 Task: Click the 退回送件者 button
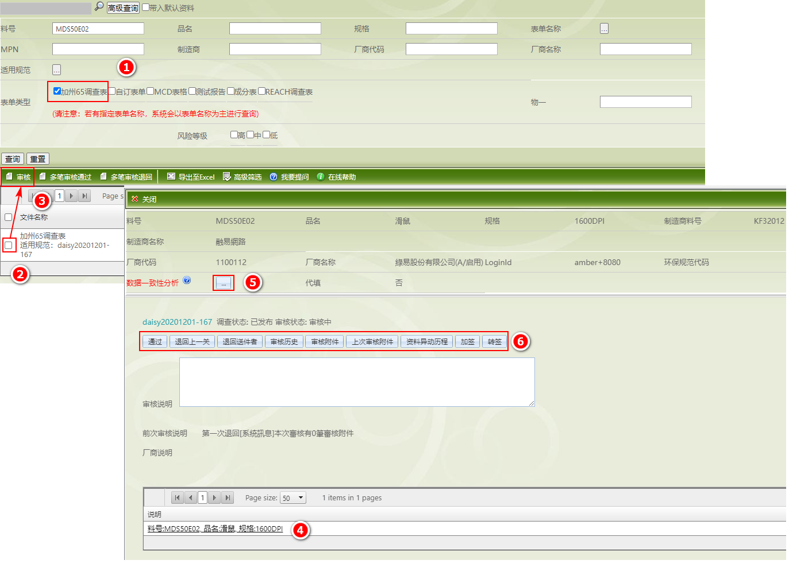pos(240,341)
